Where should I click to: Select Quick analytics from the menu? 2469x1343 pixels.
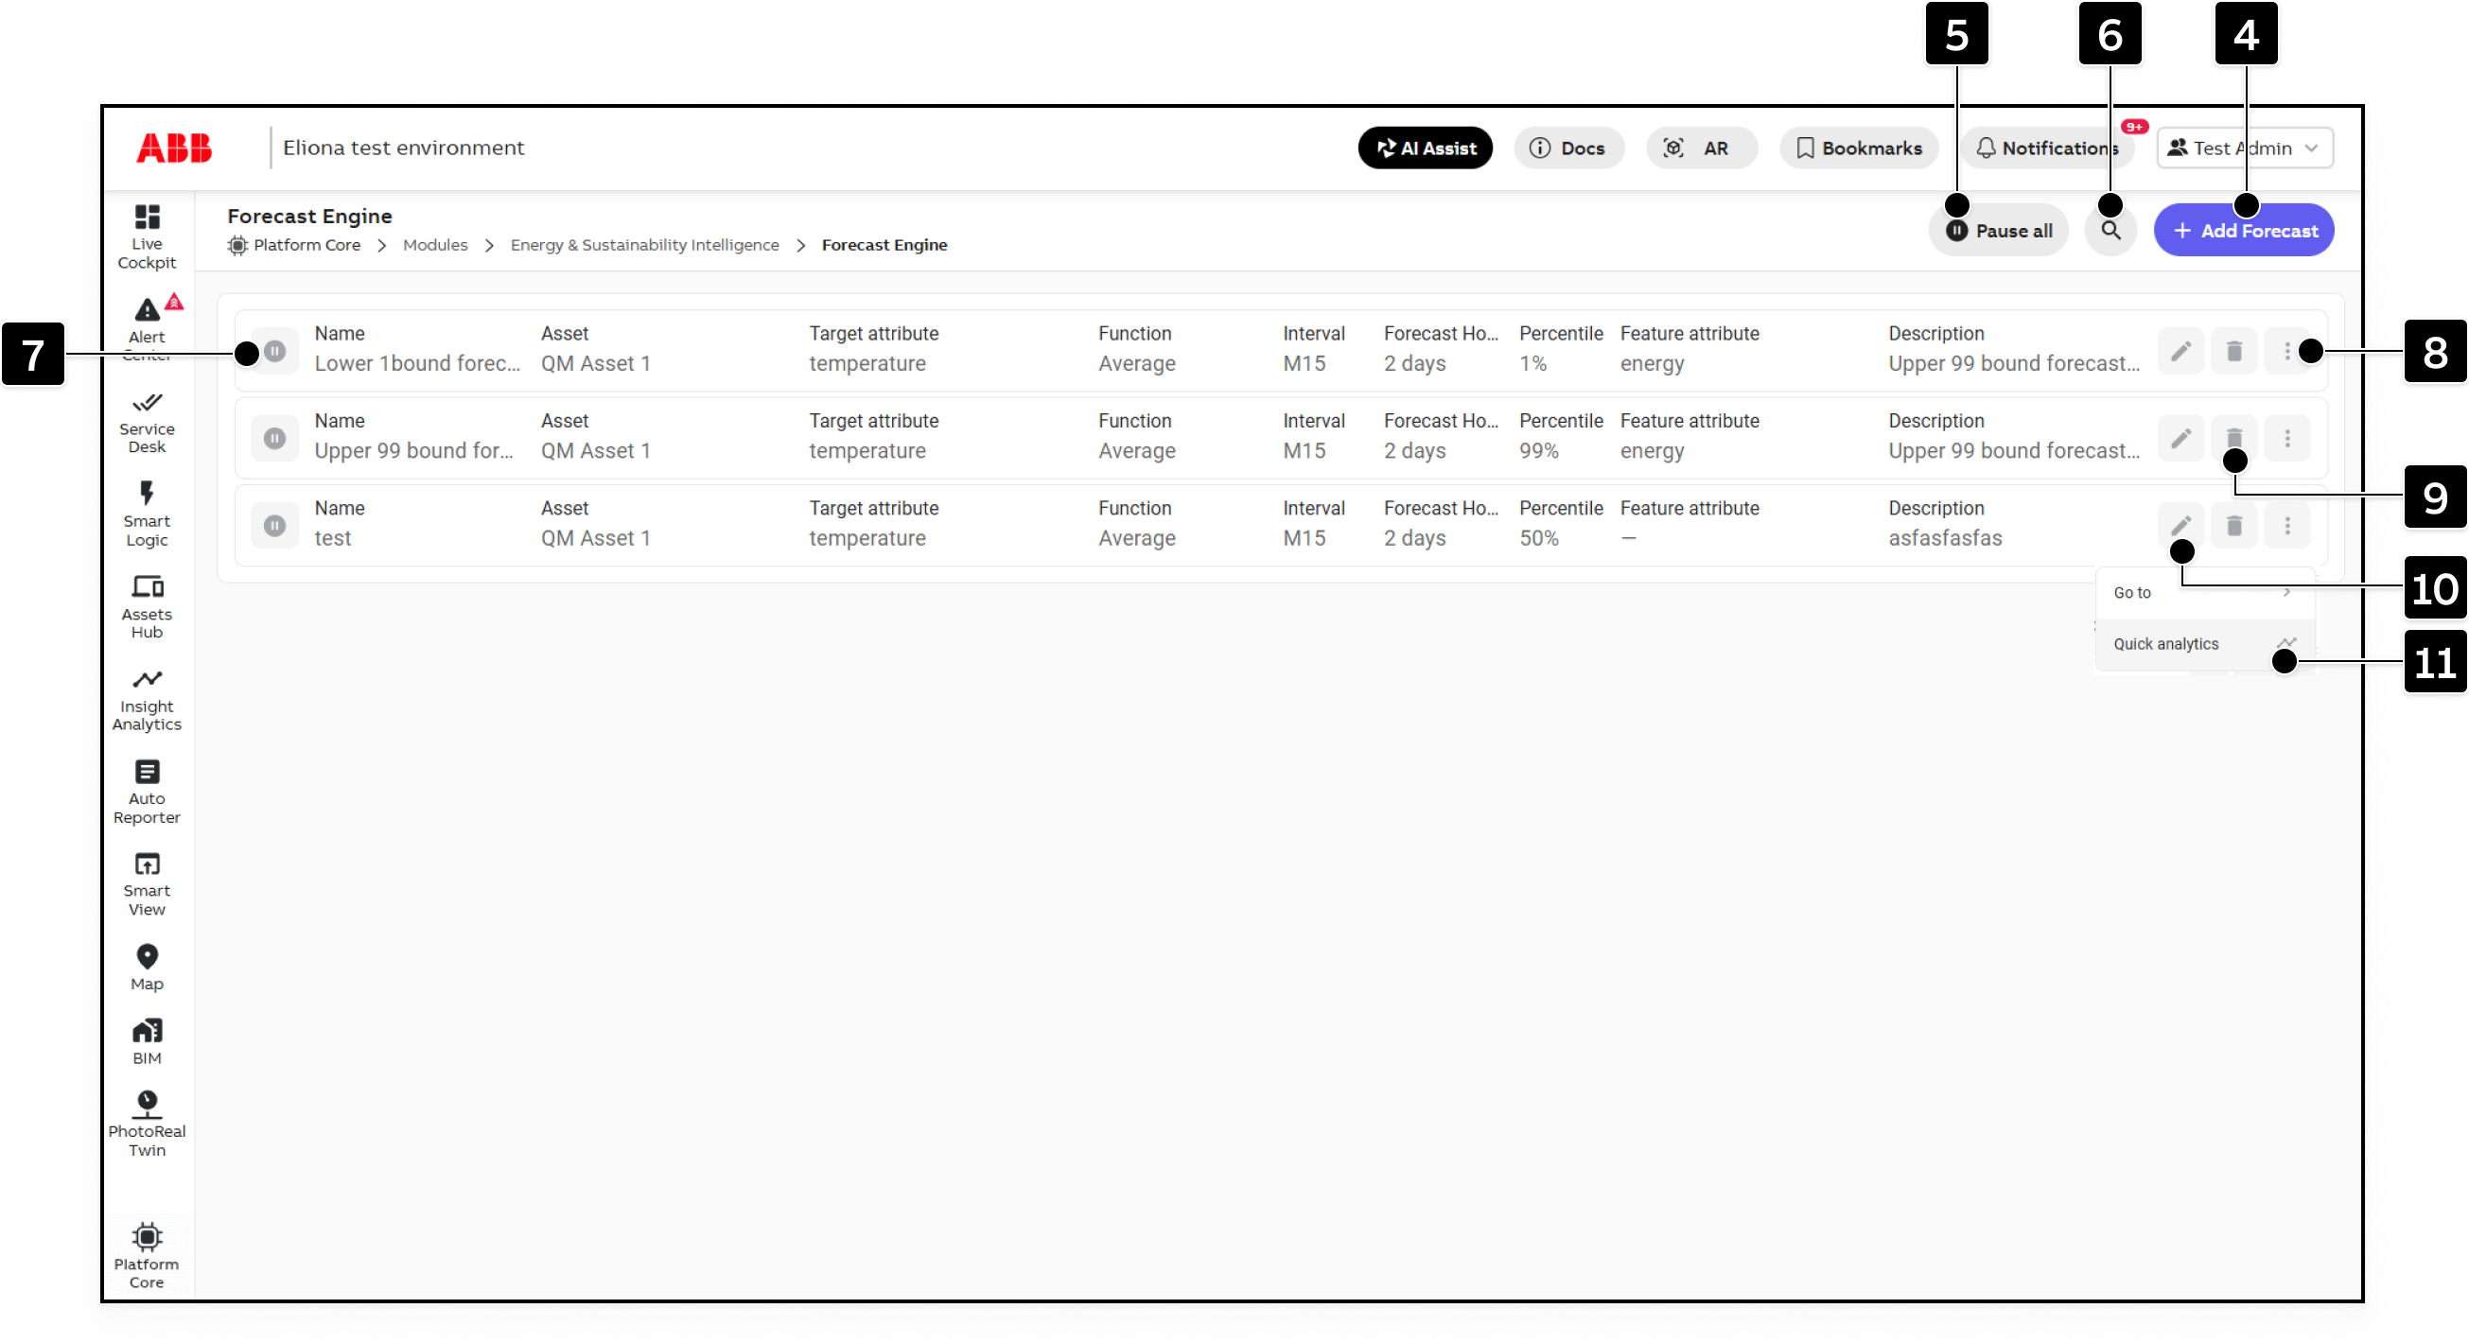[2204, 644]
